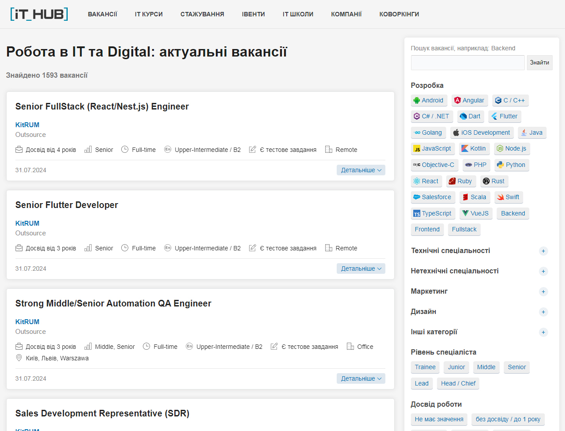Viewport: 565px width, 431px height.
Task: Expand Детальніше for Senior Flutter Developer
Action: [x=361, y=268]
